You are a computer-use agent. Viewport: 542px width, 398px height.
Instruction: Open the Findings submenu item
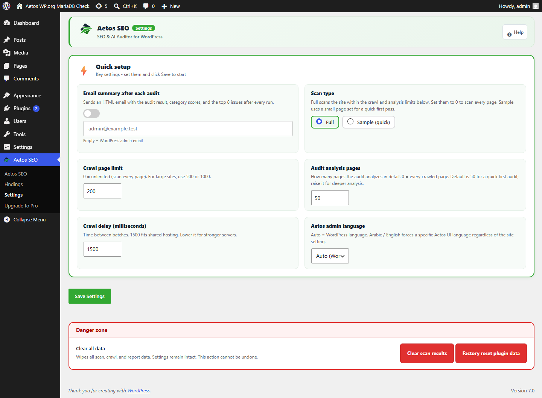pos(14,184)
